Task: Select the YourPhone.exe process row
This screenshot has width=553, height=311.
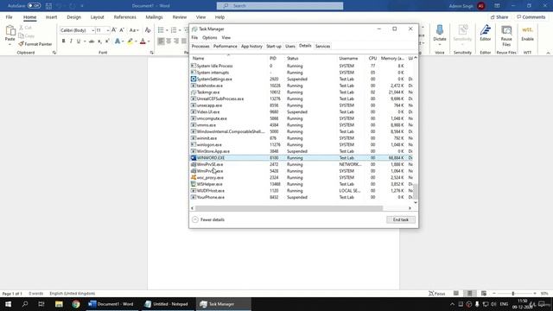Action: point(302,197)
